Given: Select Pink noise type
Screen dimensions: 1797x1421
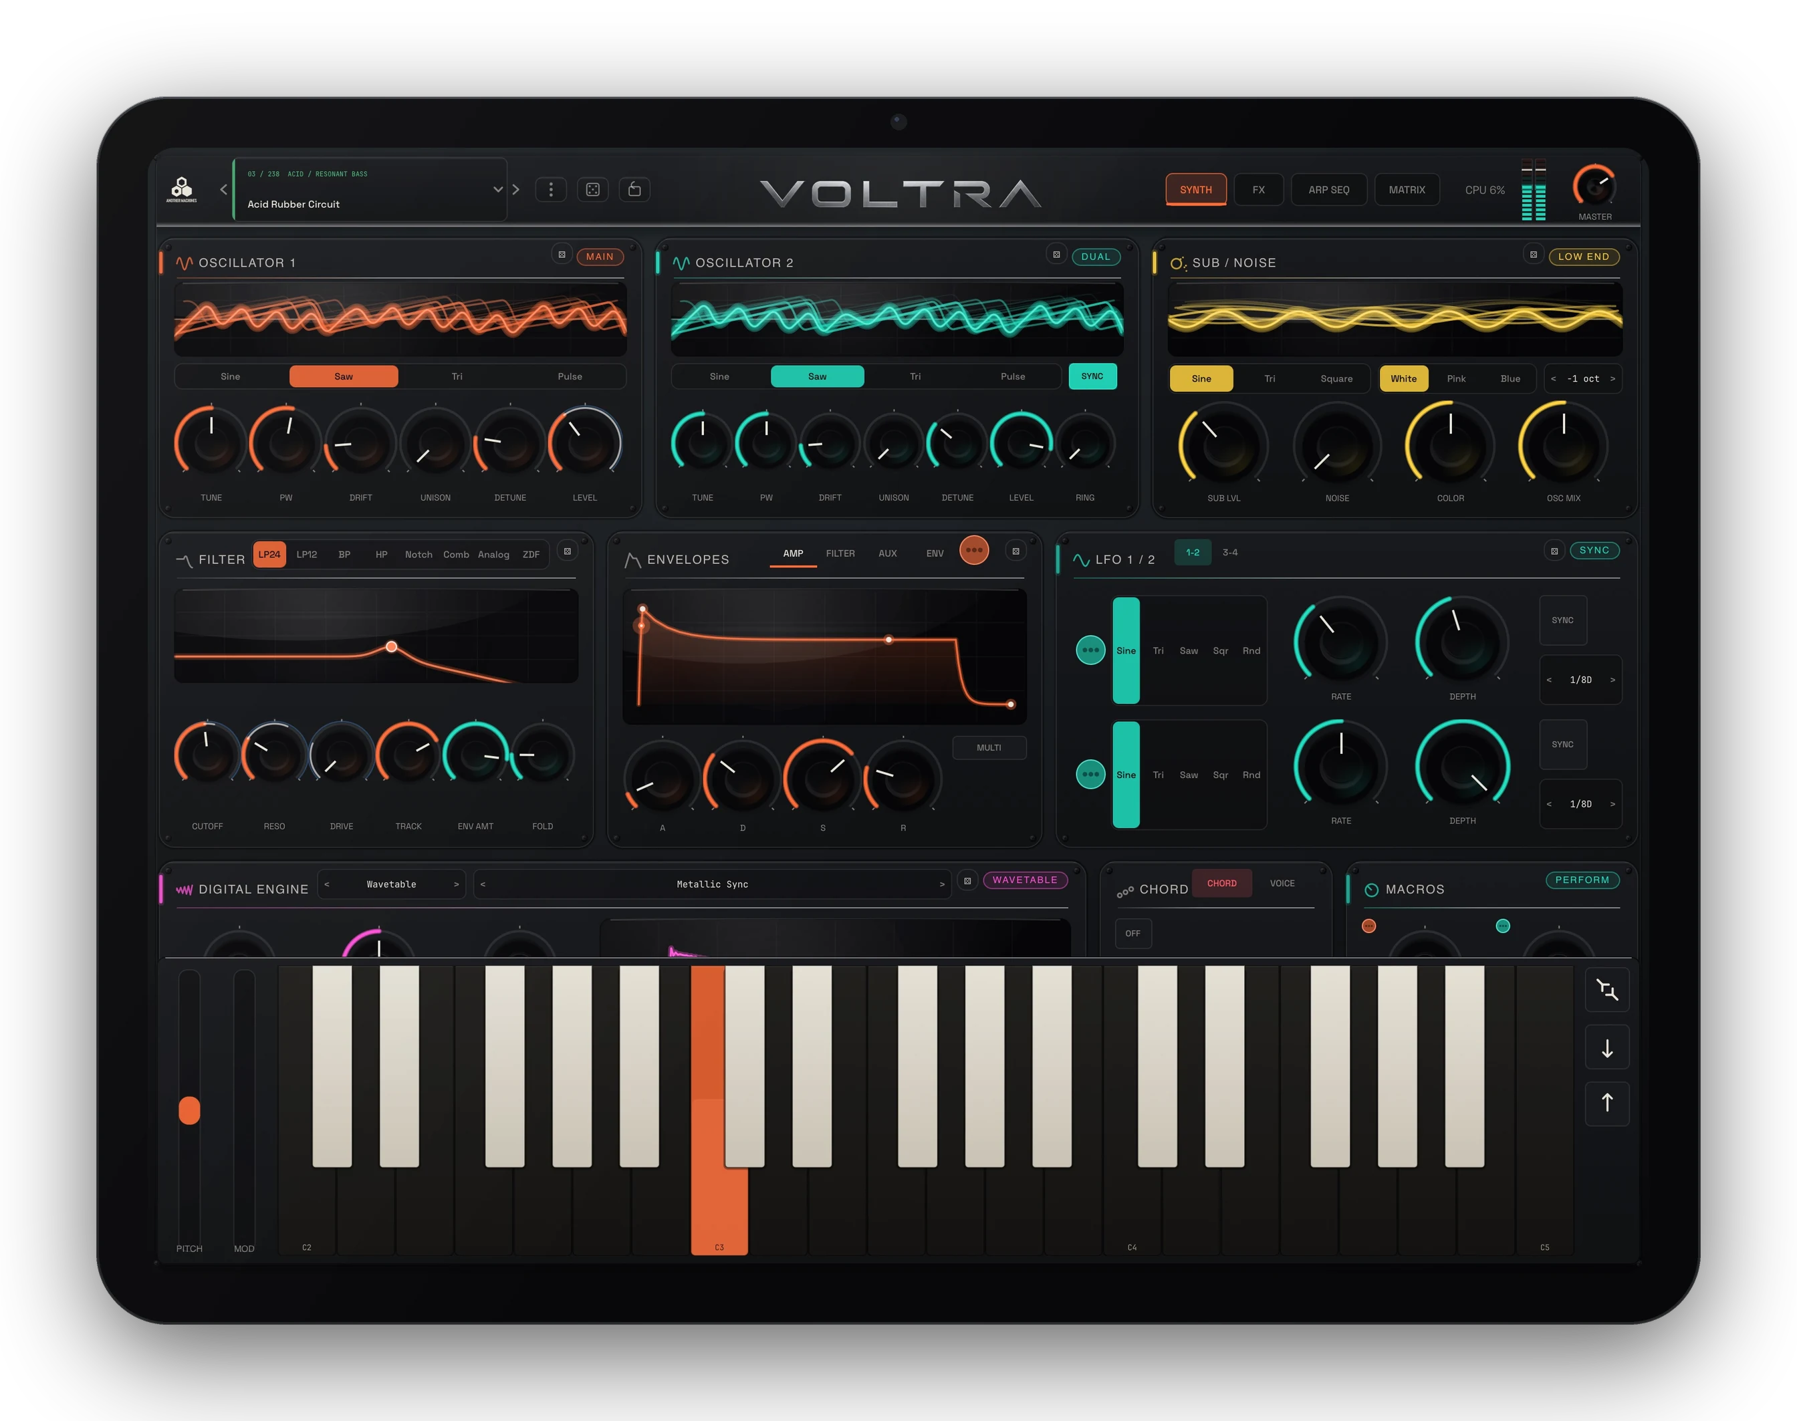Looking at the screenshot, I should (x=1456, y=378).
